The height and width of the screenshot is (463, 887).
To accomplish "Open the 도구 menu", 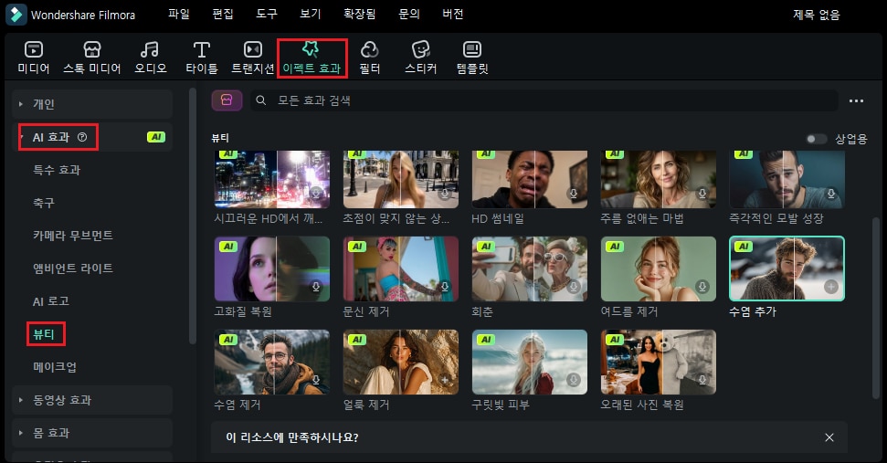I will tap(267, 14).
